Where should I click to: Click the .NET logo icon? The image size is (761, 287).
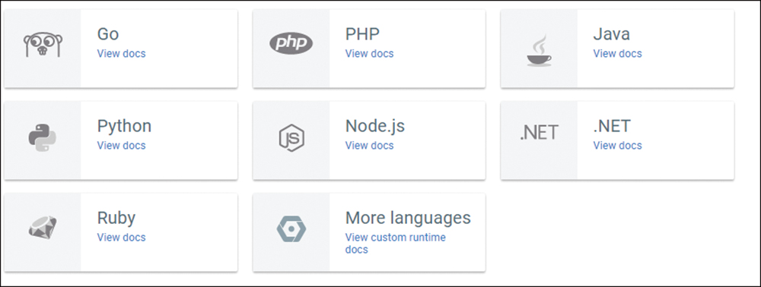pos(539,133)
